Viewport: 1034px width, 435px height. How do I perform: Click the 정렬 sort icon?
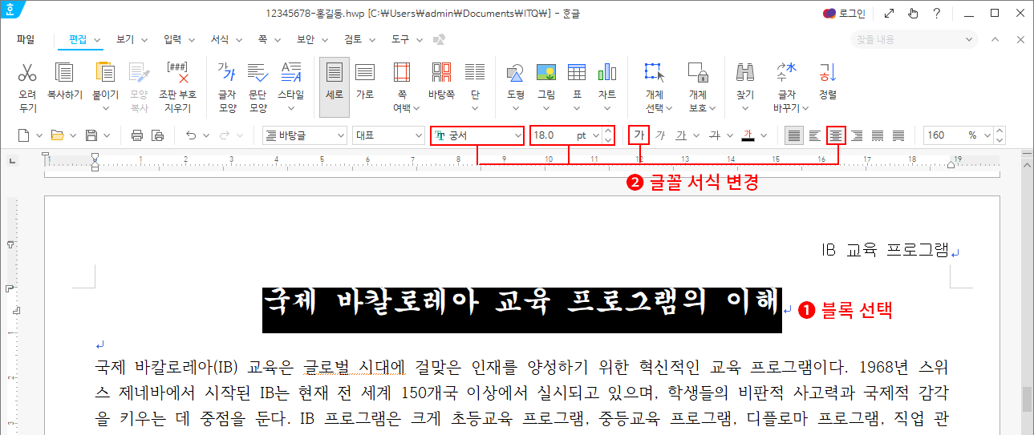[x=828, y=73]
